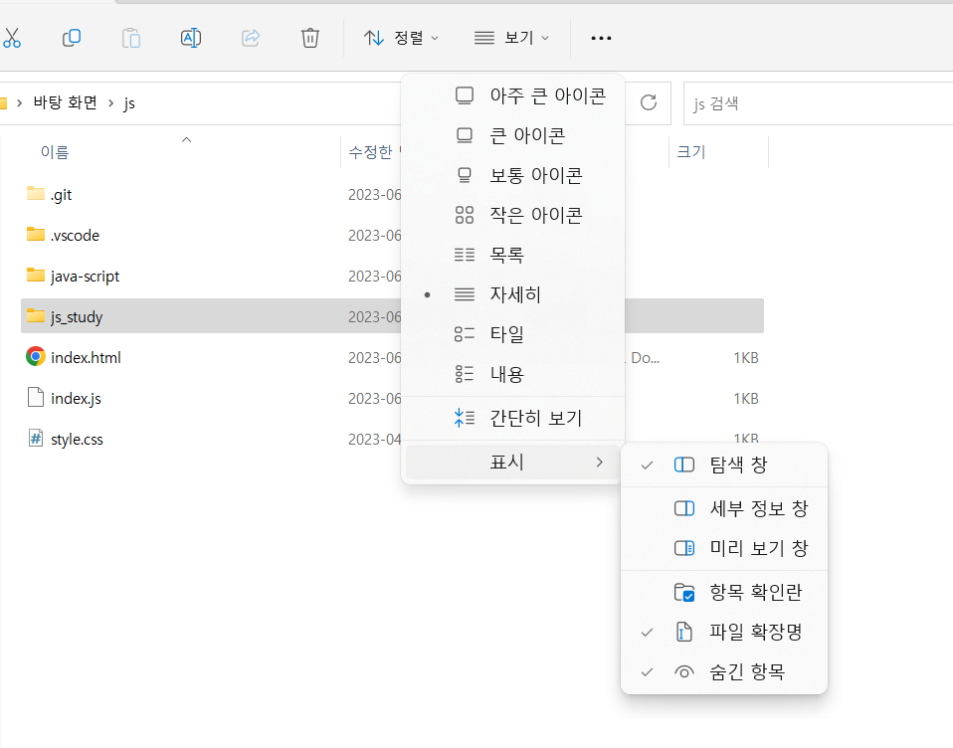This screenshot has height=748, width=953.
Task: Click the .git folder icon
Action: point(36,193)
